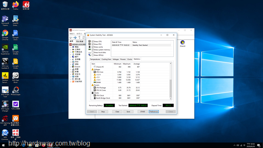This screenshot has width=263, height=148.
Task: Expand the 主機板 node in AIDA64 tree
Action: point(70,49)
